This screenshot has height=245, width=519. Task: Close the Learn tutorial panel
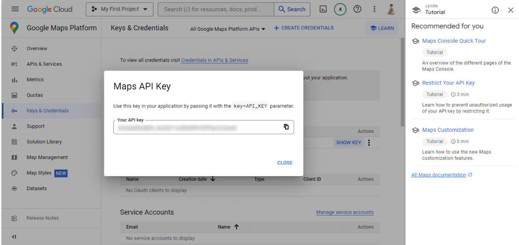point(510,10)
